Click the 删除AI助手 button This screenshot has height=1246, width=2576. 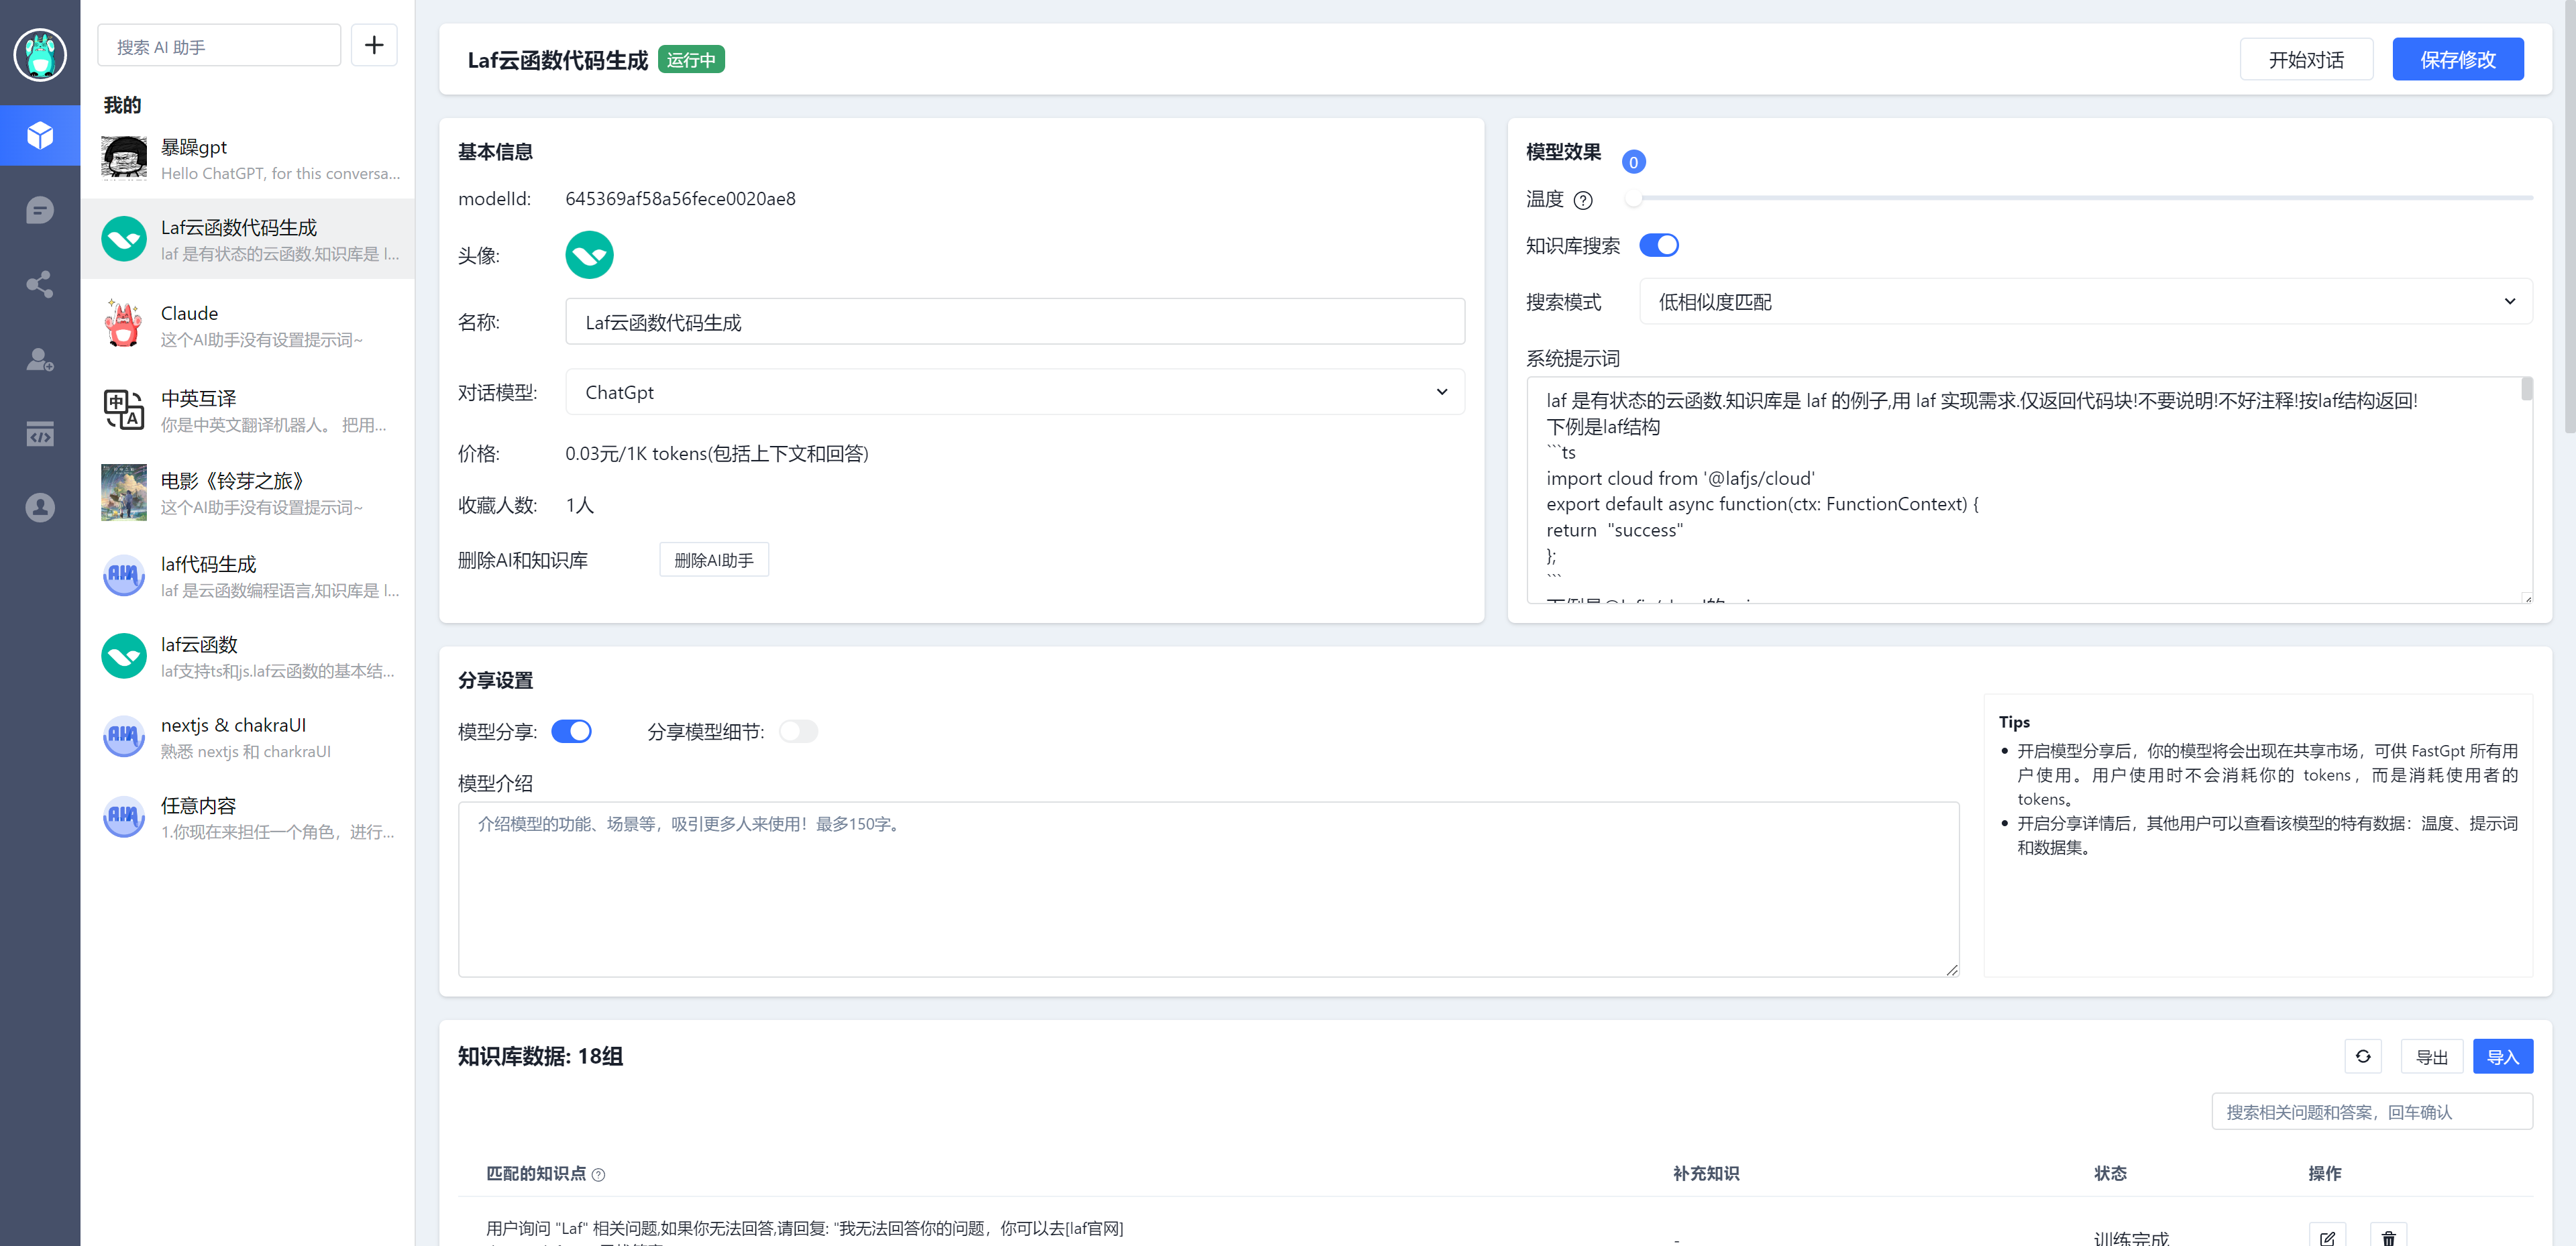tap(713, 560)
